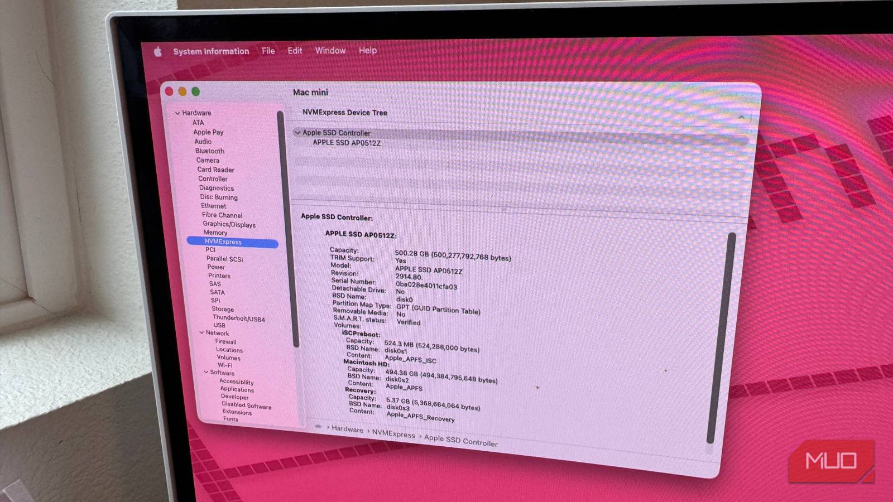The height and width of the screenshot is (502, 893).
Task: Select SAS in the sidebar
Action: tap(215, 284)
